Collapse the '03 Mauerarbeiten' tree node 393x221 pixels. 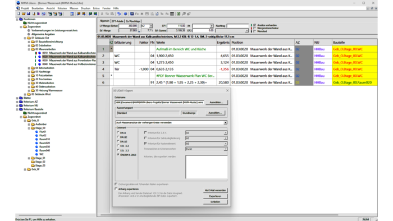(29, 49)
